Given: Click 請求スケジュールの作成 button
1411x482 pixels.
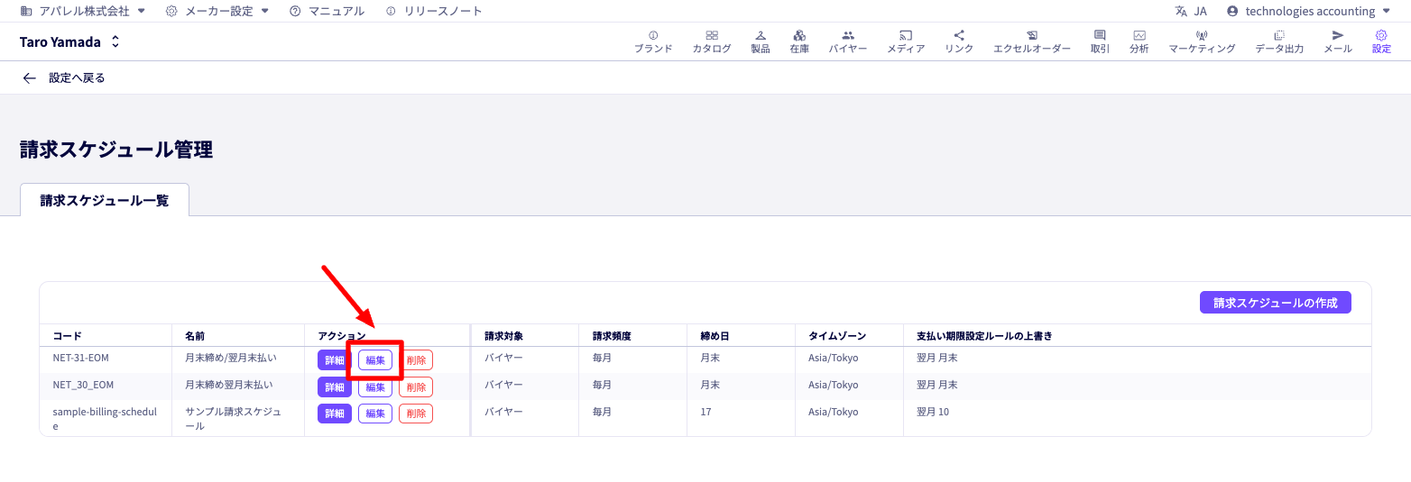Looking at the screenshot, I should pos(1275,303).
